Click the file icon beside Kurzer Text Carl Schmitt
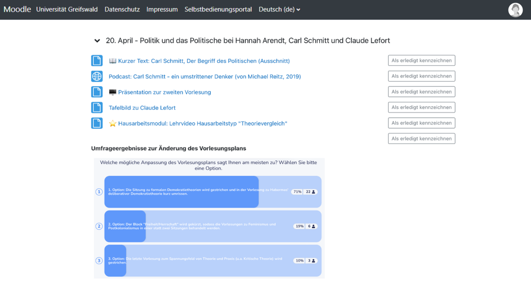This screenshot has height=298, width=531. coord(96,60)
